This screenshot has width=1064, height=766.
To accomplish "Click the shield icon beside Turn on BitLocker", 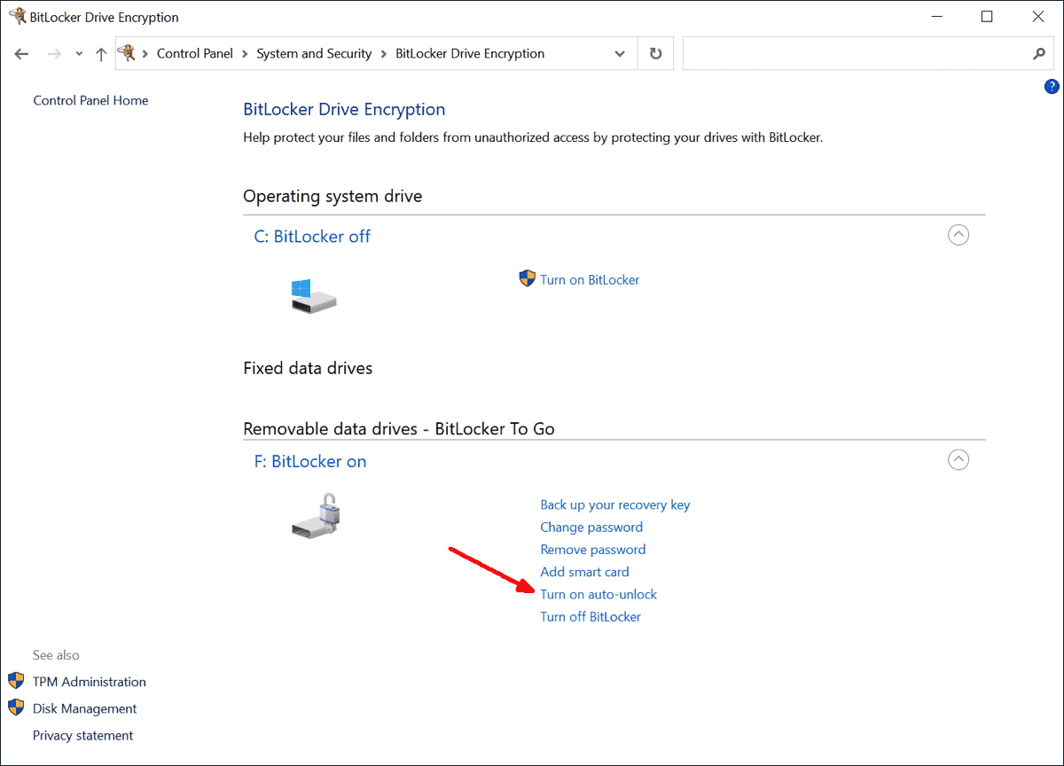I will (x=527, y=278).
